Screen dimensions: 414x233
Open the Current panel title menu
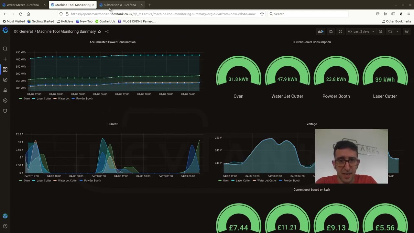[113, 124]
